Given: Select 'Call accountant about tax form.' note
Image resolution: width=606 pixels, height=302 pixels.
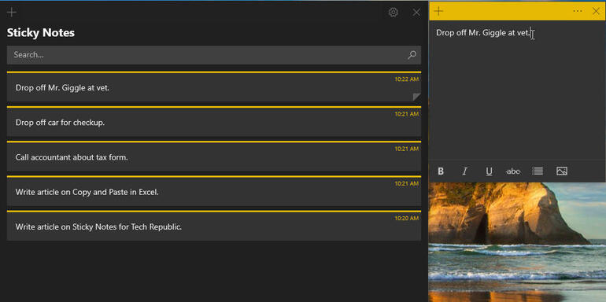Looking at the screenshot, I should [x=214, y=157].
